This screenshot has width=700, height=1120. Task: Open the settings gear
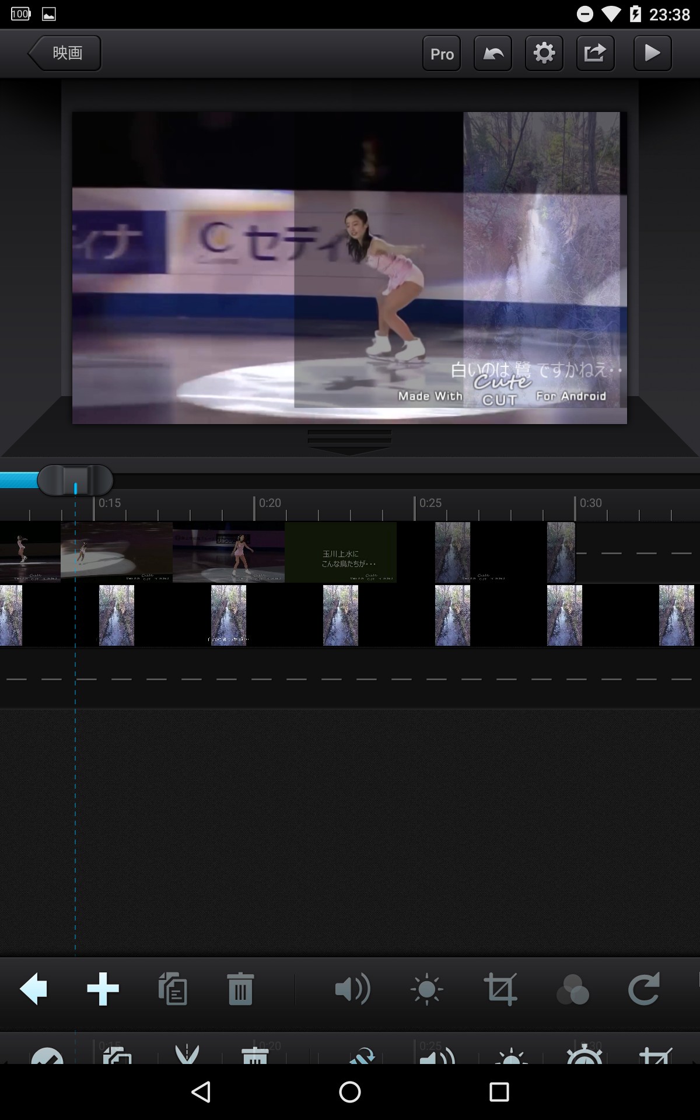tap(544, 53)
